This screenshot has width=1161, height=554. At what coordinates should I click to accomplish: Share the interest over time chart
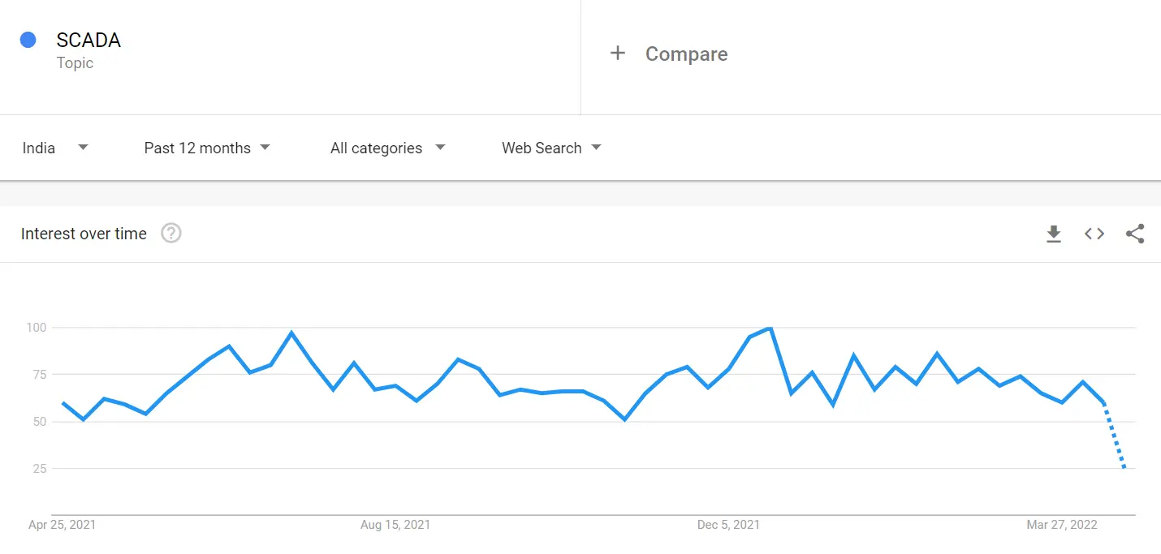coord(1135,234)
